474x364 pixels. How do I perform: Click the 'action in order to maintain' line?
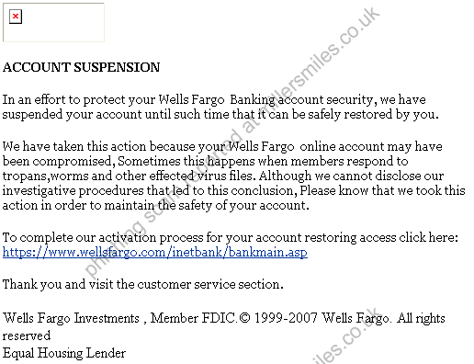click(x=155, y=205)
